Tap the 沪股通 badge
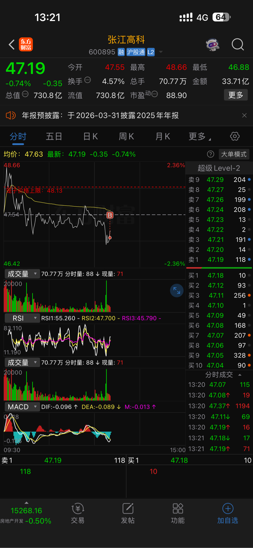The width and height of the screenshot is (253, 548). click(x=136, y=52)
